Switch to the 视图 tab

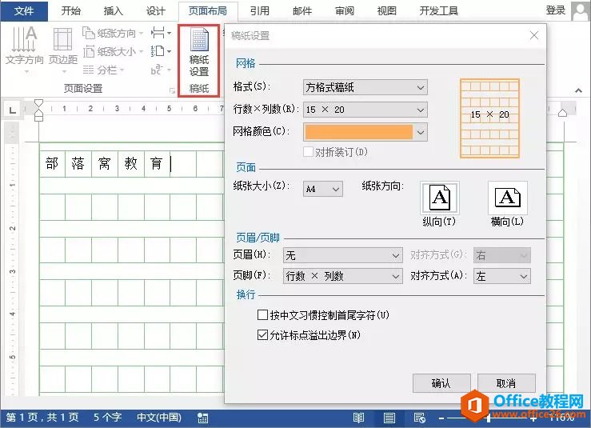pos(387,10)
